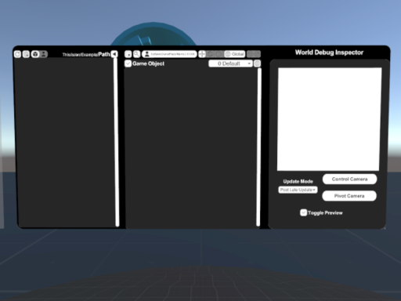This screenshot has height=301, width=401.
Task: Click the Control Camera button
Action: (x=349, y=180)
